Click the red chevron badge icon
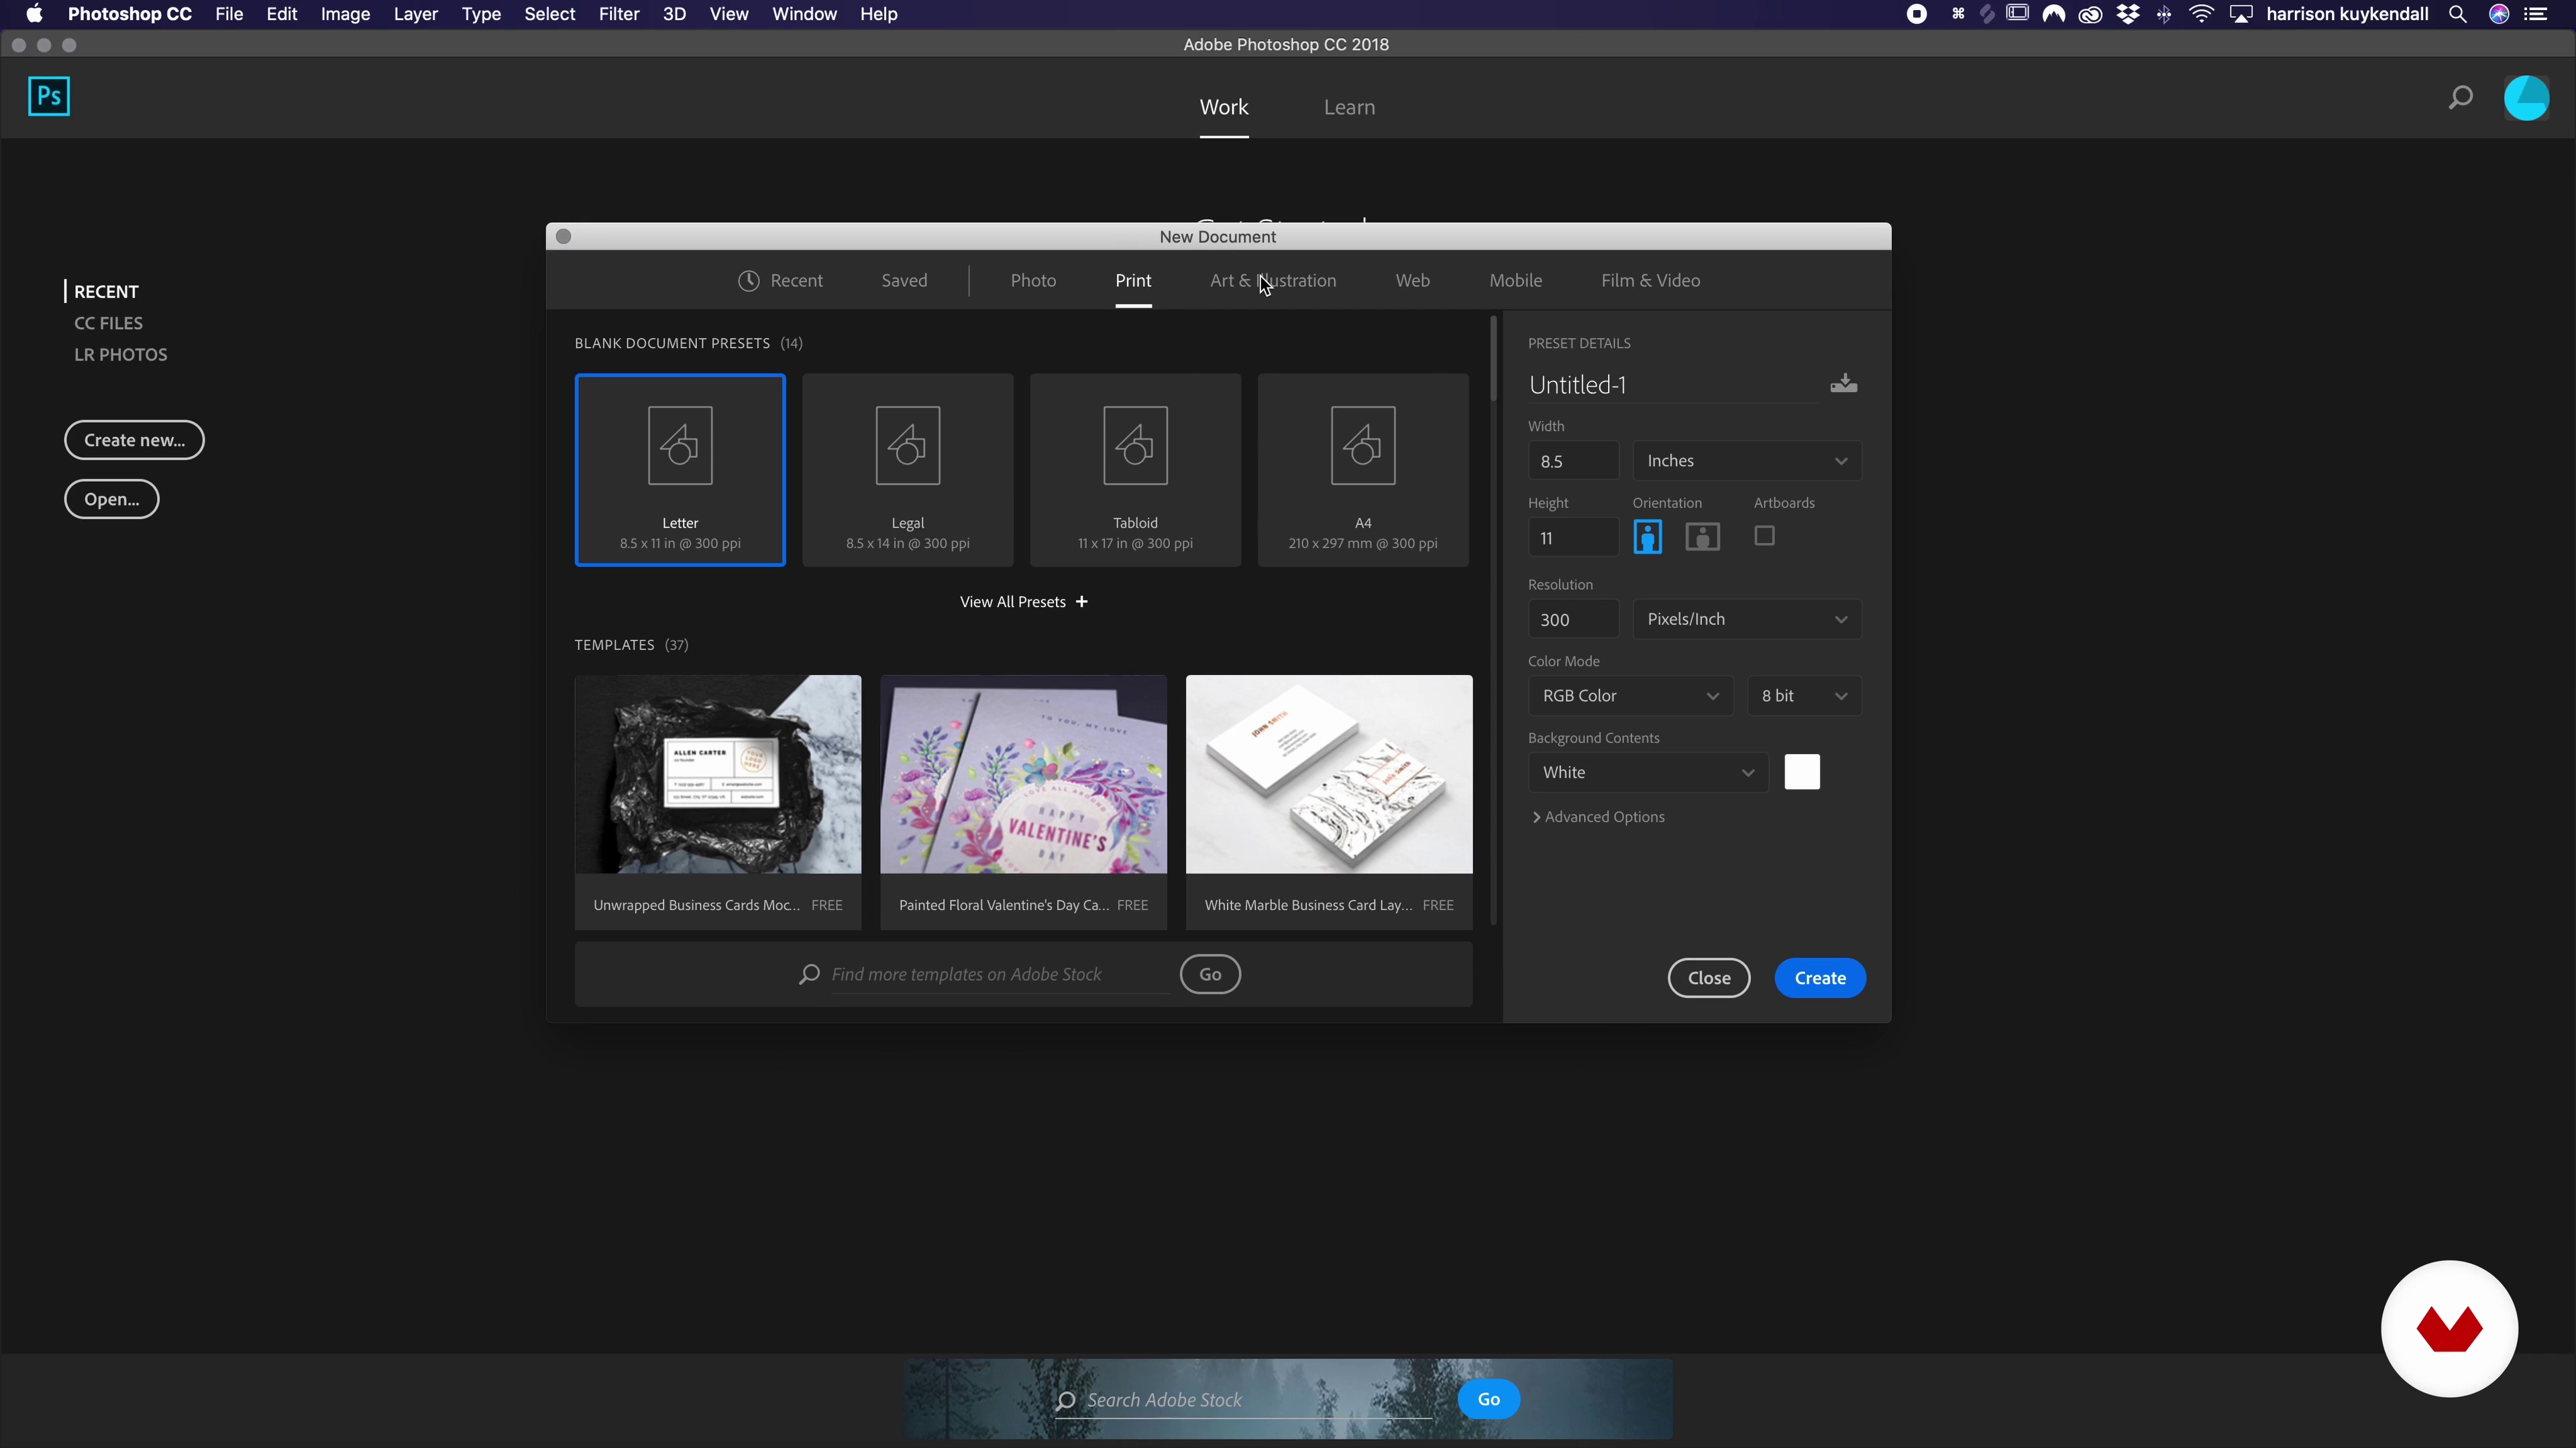 coord(2449,1329)
